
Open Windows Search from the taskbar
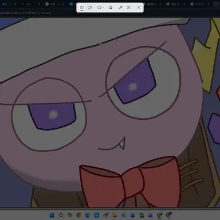click(x=61, y=215)
